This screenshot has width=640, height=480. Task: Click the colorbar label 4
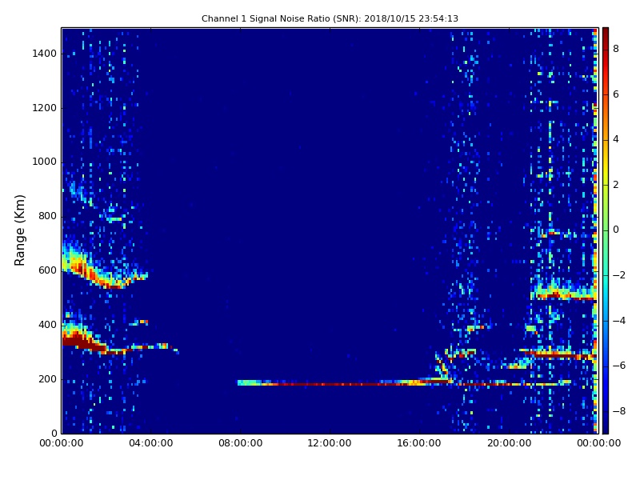[616, 139]
